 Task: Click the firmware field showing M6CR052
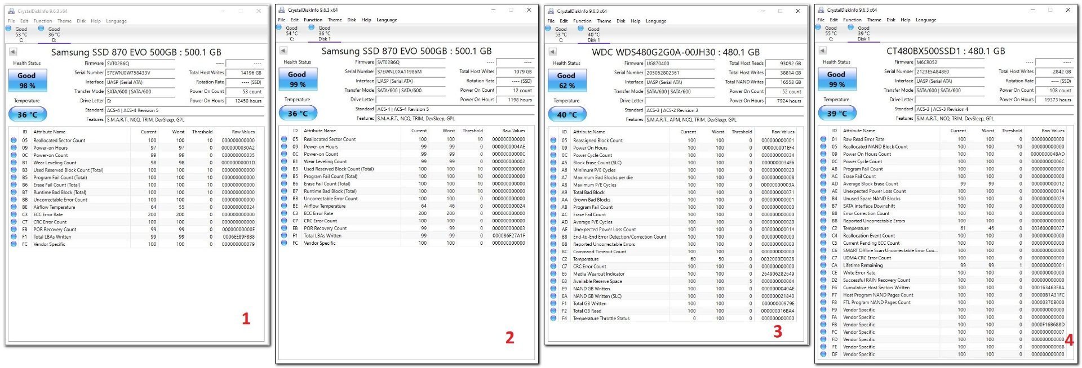pos(950,62)
